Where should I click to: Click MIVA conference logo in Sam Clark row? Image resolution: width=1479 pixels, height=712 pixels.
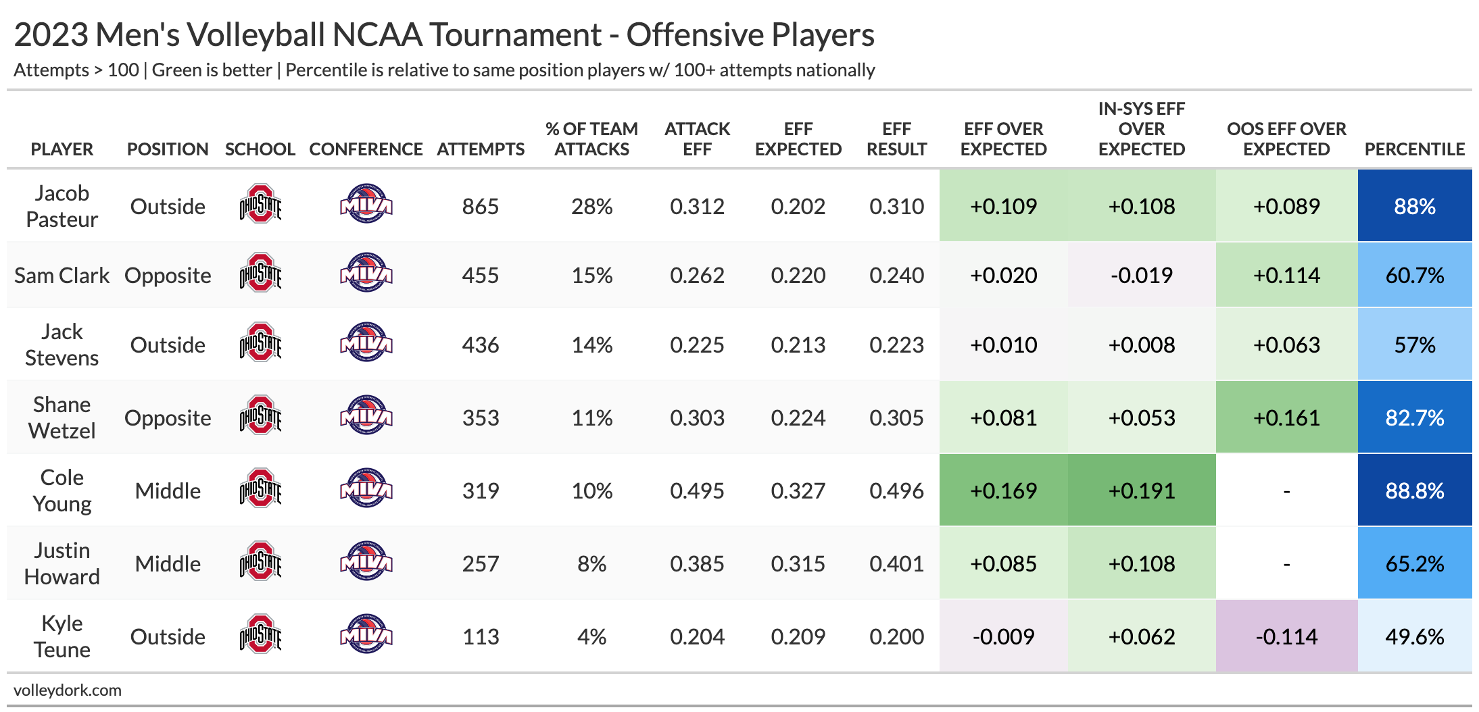(366, 273)
